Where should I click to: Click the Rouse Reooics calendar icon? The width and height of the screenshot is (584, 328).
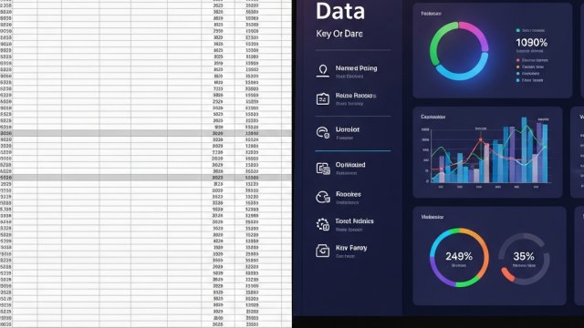click(322, 99)
